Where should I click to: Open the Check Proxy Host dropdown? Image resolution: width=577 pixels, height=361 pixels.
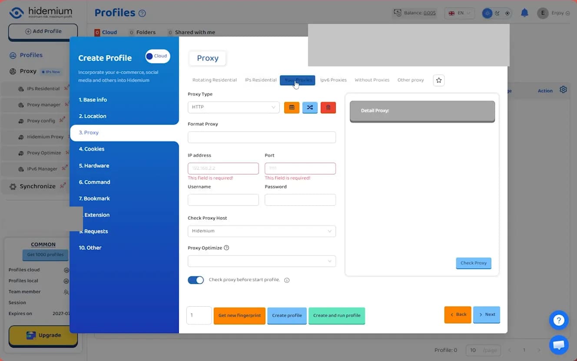(x=262, y=231)
